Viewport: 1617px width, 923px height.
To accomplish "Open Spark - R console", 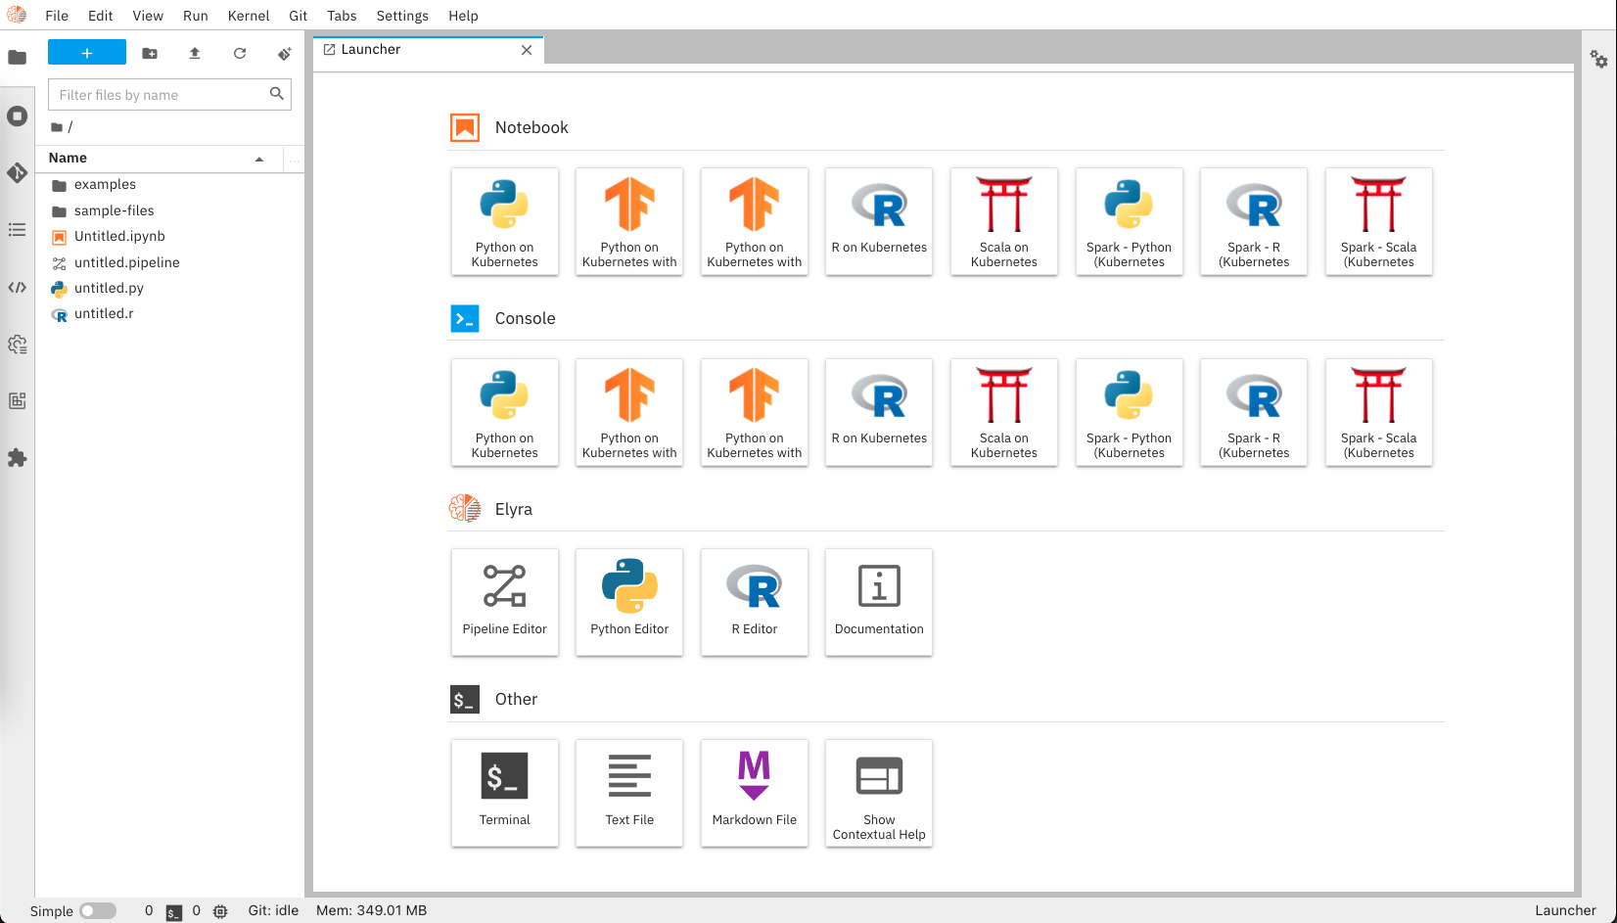I will [x=1254, y=412].
